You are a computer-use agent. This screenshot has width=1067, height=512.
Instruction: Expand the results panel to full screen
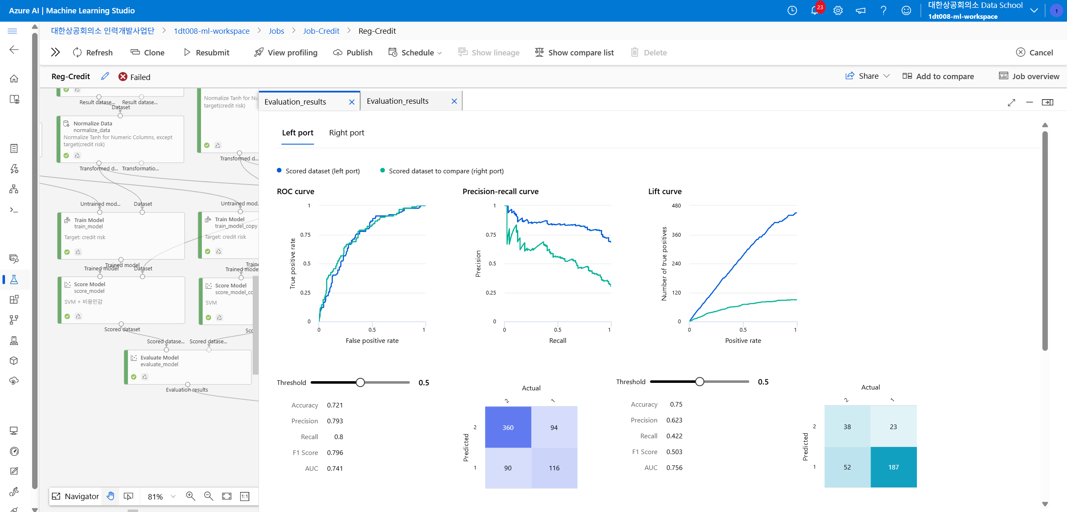(1011, 102)
